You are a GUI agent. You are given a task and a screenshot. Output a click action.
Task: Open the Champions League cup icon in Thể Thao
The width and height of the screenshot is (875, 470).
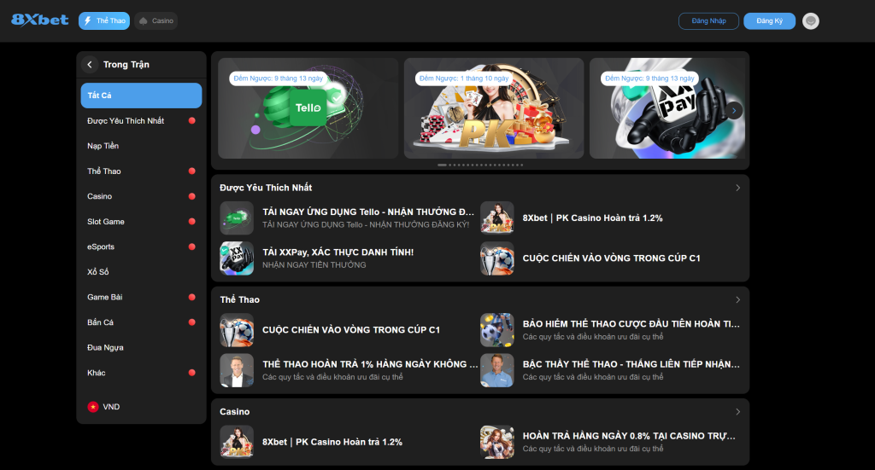click(x=237, y=330)
